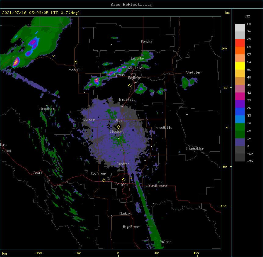Click the Strathmore label

(157, 186)
